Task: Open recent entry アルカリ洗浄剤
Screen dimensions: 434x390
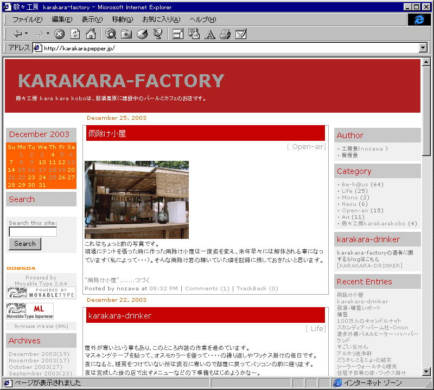Action: tap(354, 354)
